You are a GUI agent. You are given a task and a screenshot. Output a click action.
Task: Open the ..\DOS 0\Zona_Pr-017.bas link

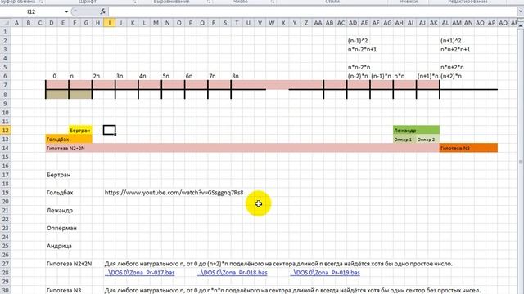click(139, 272)
